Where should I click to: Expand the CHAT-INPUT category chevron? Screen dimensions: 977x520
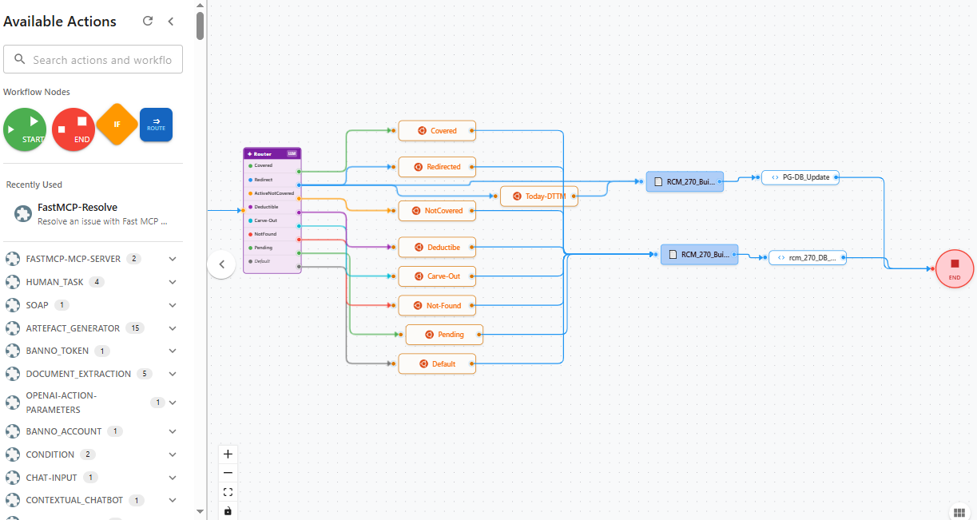pos(173,478)
